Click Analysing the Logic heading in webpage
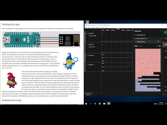The width and height of the screenshot is (167, 125). tap(12, 100)
